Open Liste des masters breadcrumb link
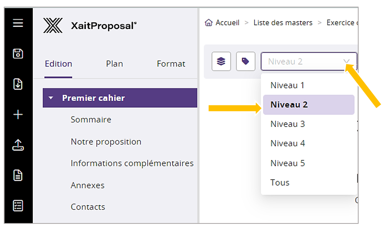The height and width of the screenshot is (233, 384). click(283, 23)
